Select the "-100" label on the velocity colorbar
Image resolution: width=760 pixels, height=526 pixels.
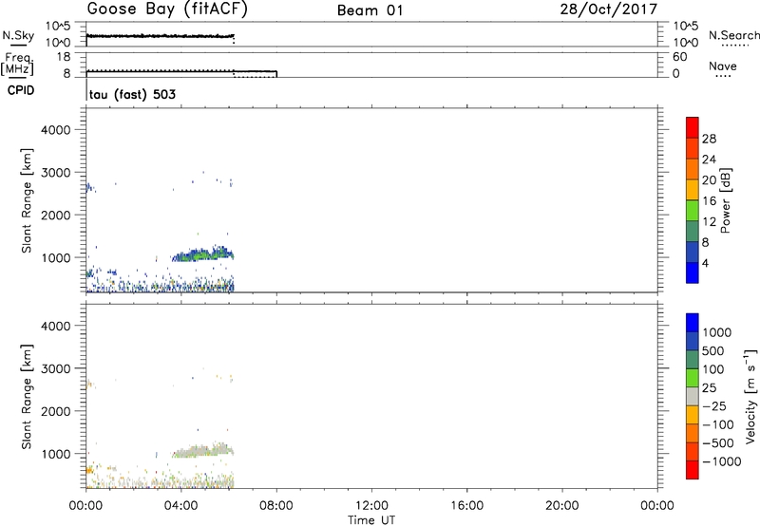point(718,424)
